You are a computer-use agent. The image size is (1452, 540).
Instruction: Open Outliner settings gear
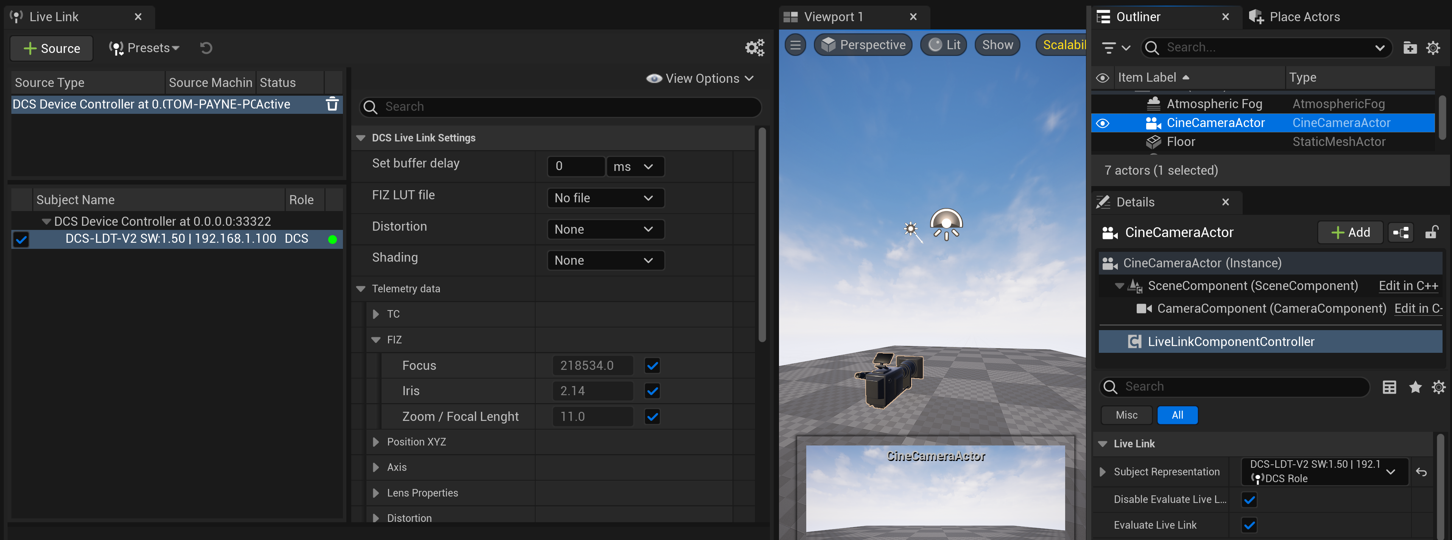1433,48
